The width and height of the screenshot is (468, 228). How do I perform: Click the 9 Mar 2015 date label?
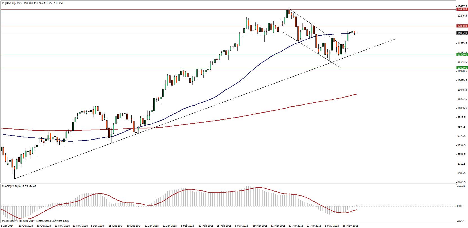coord(241,225)
